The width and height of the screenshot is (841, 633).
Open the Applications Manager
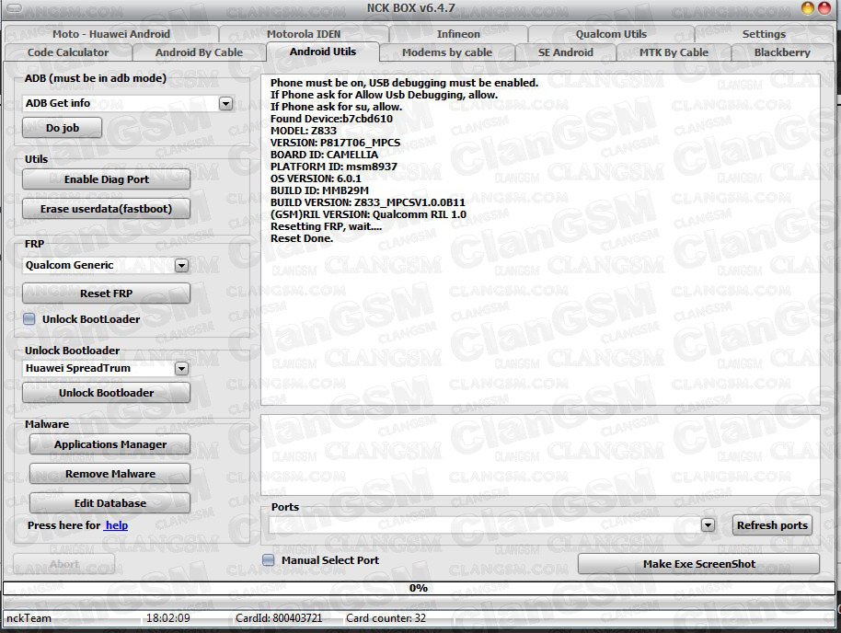109,444
